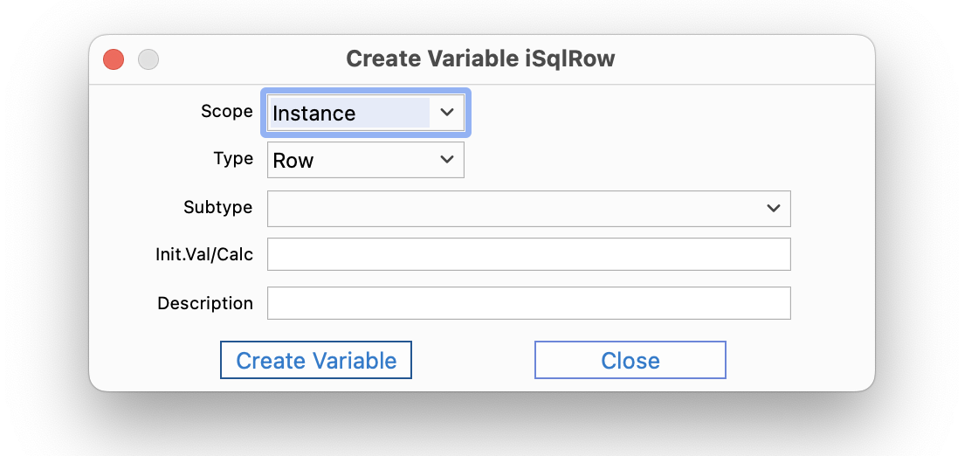Select the Row value in Type
This screenshot has width=978, height=456.
pyautogui.click(x=293, y=161)
